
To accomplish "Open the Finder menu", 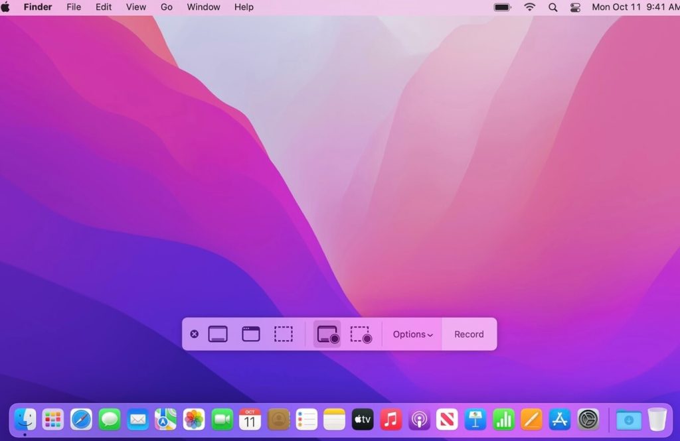I will tap(38, 7).
